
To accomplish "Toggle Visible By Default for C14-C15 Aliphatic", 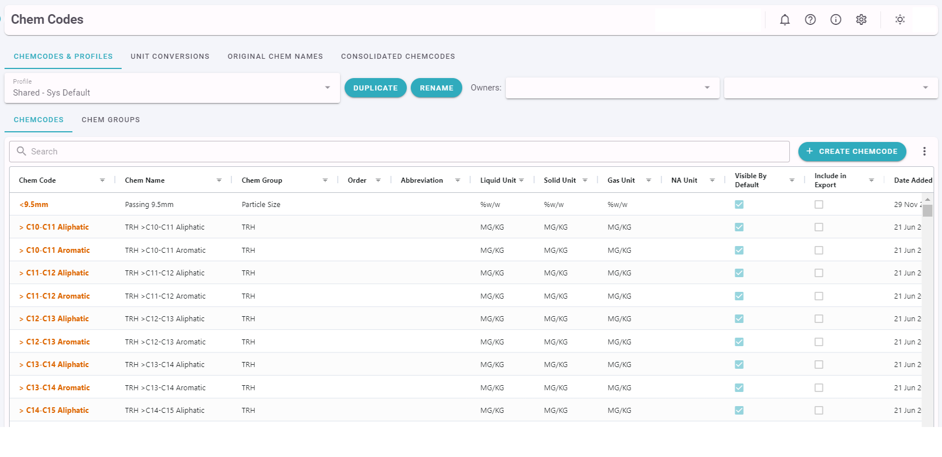I will [x=739, y=410].
